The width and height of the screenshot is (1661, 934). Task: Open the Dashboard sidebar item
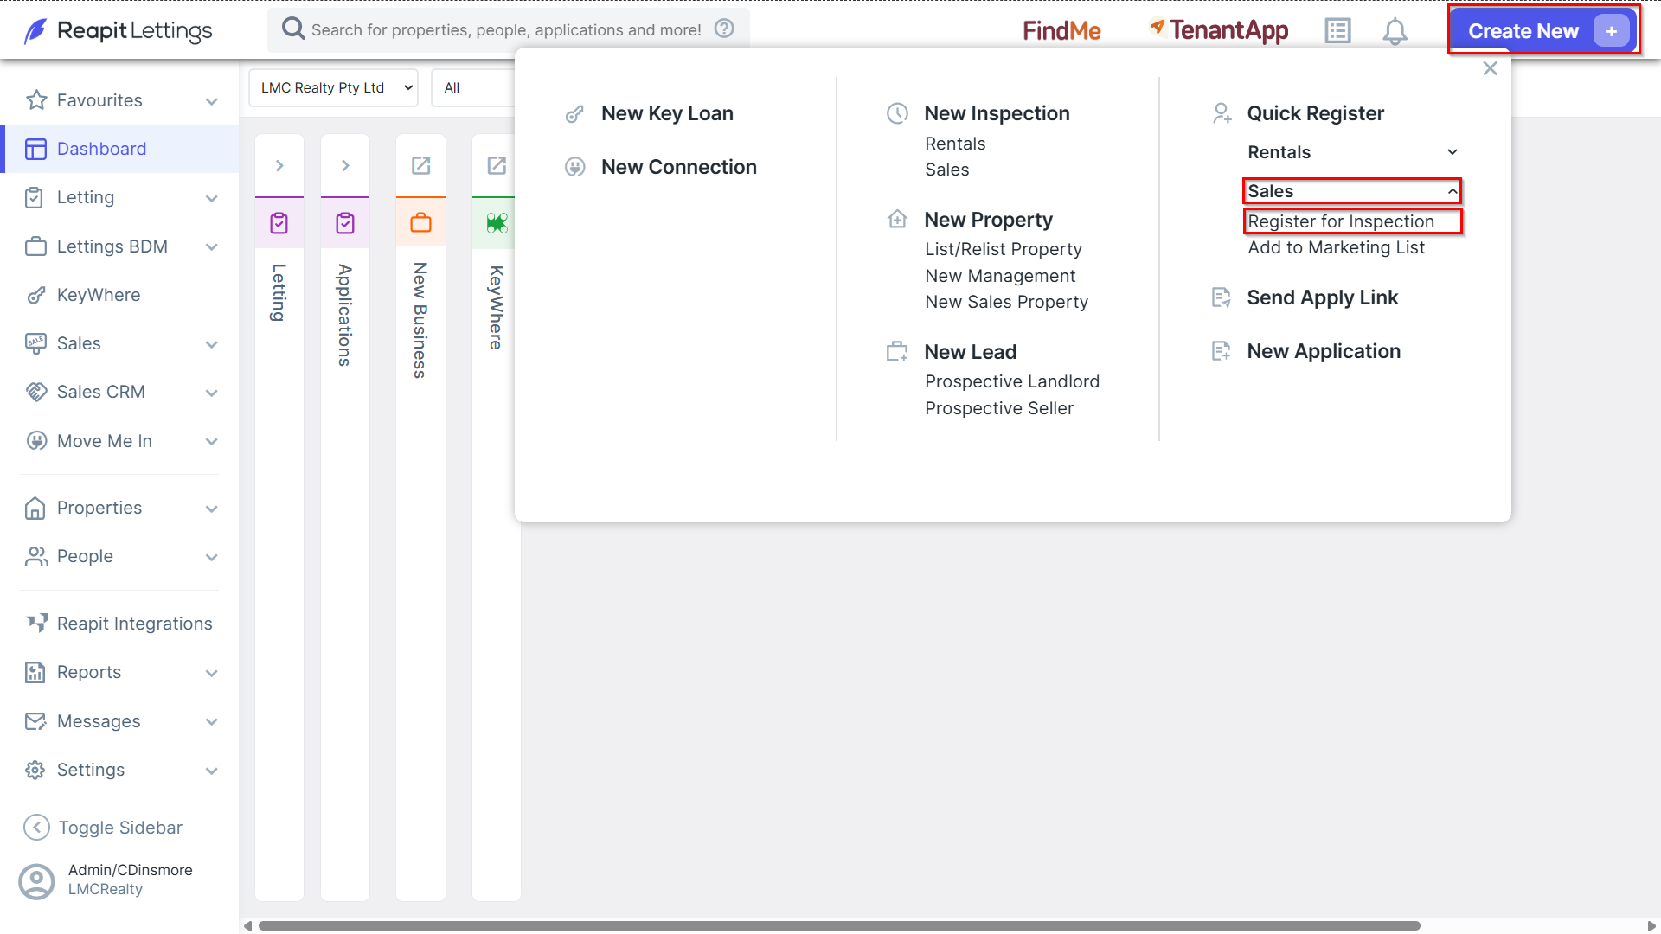point(121,149)
